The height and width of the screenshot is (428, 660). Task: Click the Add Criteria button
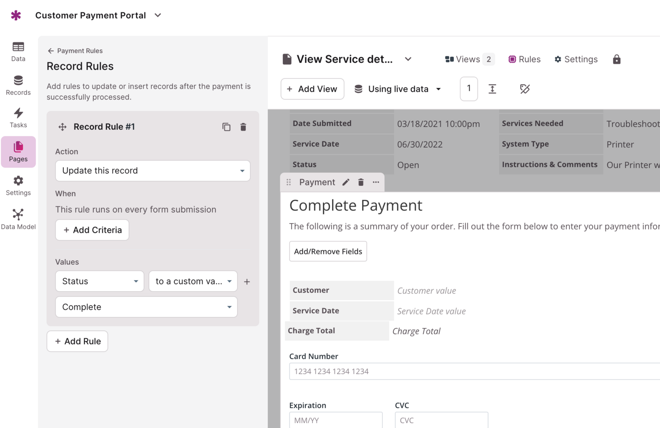92,230
